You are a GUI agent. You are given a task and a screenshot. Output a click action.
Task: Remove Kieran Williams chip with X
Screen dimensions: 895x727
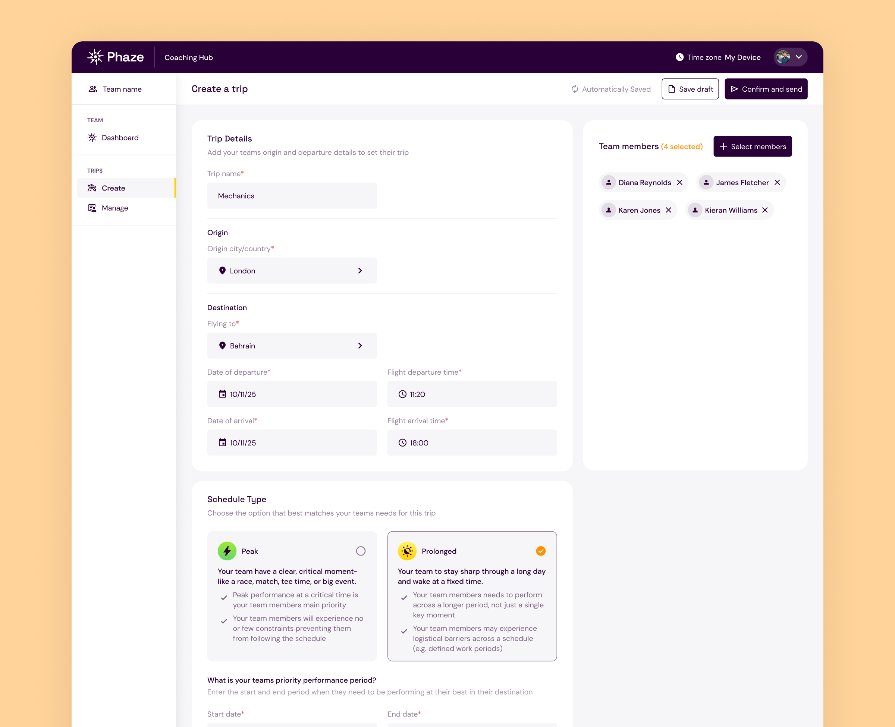point(765,210)
